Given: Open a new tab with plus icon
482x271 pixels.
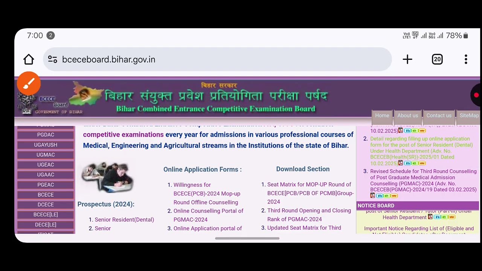Looking at the screenshot, I should point(407,59).
